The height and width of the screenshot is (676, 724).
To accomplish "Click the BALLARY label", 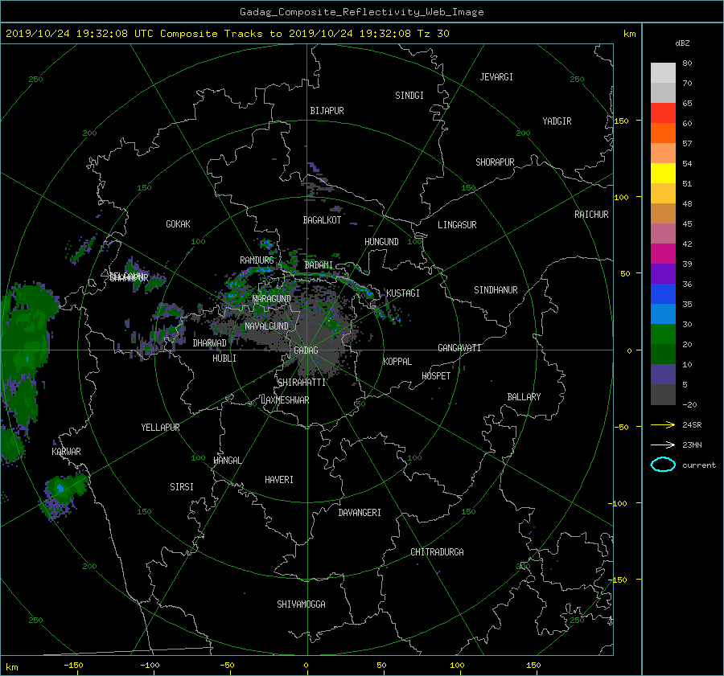I will (524, 397).
